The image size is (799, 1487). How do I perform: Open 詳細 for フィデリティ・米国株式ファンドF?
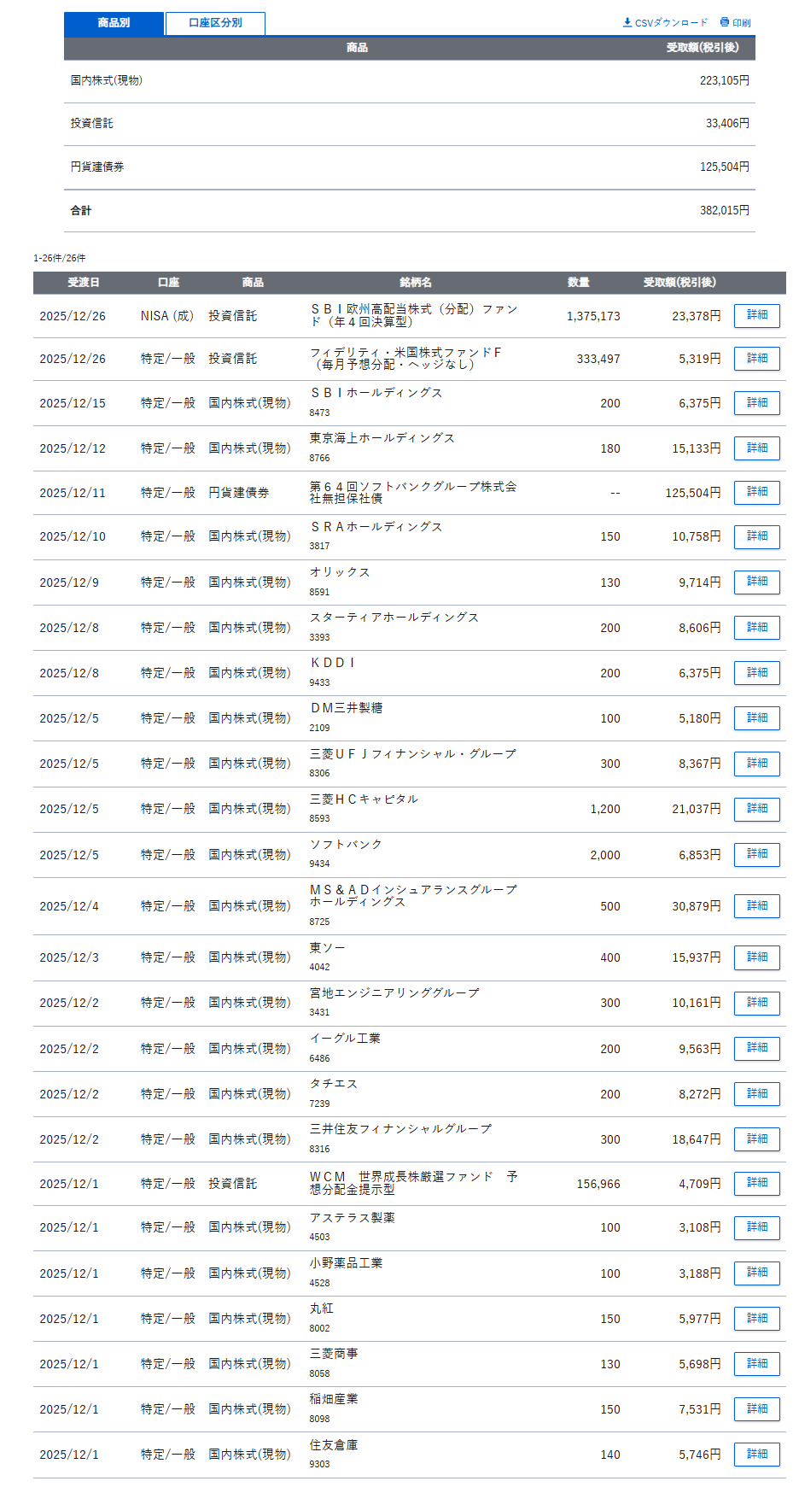(756, 359)
